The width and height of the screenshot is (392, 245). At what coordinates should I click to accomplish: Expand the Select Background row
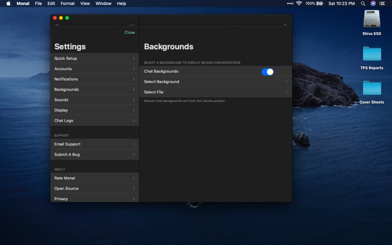pyautogui.click(x=216, y=82)
